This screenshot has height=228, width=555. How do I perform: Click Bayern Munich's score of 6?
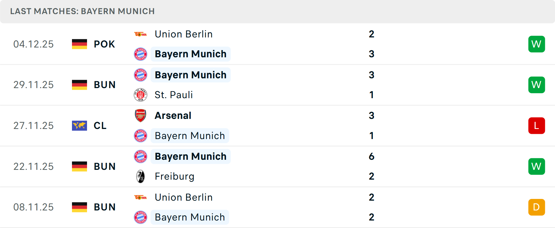pyautogui.click(x=371, y=156)
